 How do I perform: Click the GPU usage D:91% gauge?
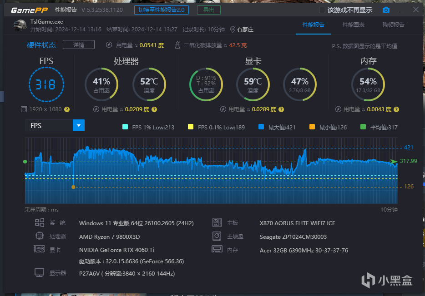(206, 84)
